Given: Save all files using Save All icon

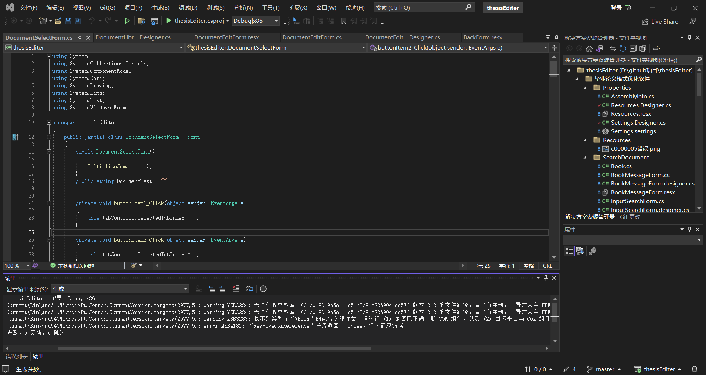Looking at the screenshot, I should [x=78, y=21].
